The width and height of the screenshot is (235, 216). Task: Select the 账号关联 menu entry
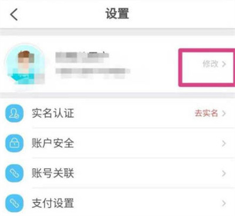[117, 173]
